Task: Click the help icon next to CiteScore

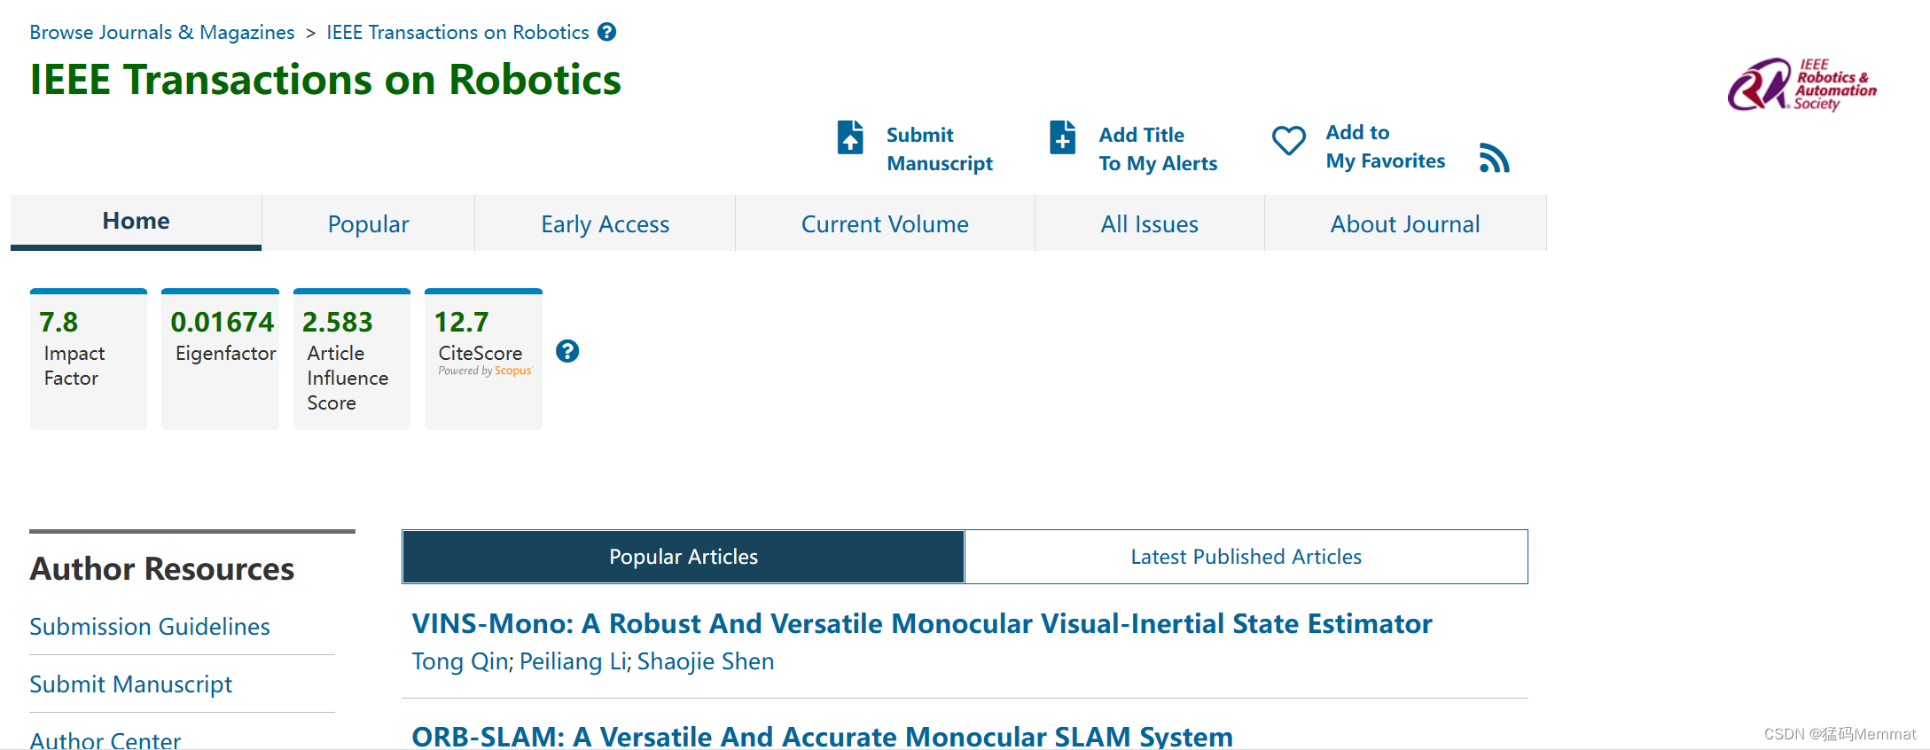Action: 567,351
